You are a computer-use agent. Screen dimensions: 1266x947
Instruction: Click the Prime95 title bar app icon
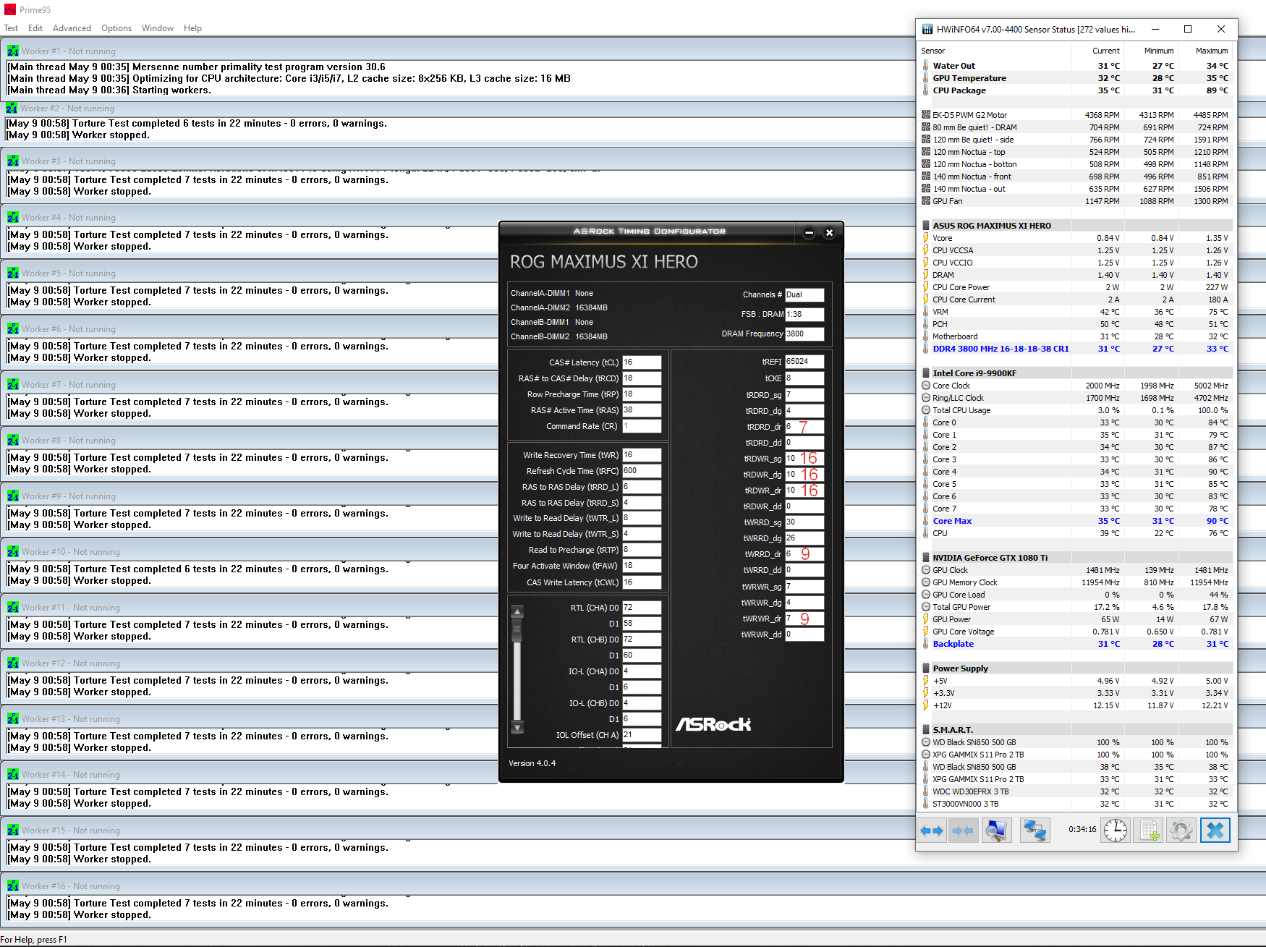point(10,10)
